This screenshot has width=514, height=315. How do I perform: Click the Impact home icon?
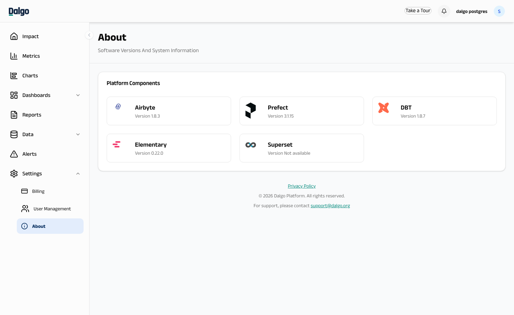(14, 36)
